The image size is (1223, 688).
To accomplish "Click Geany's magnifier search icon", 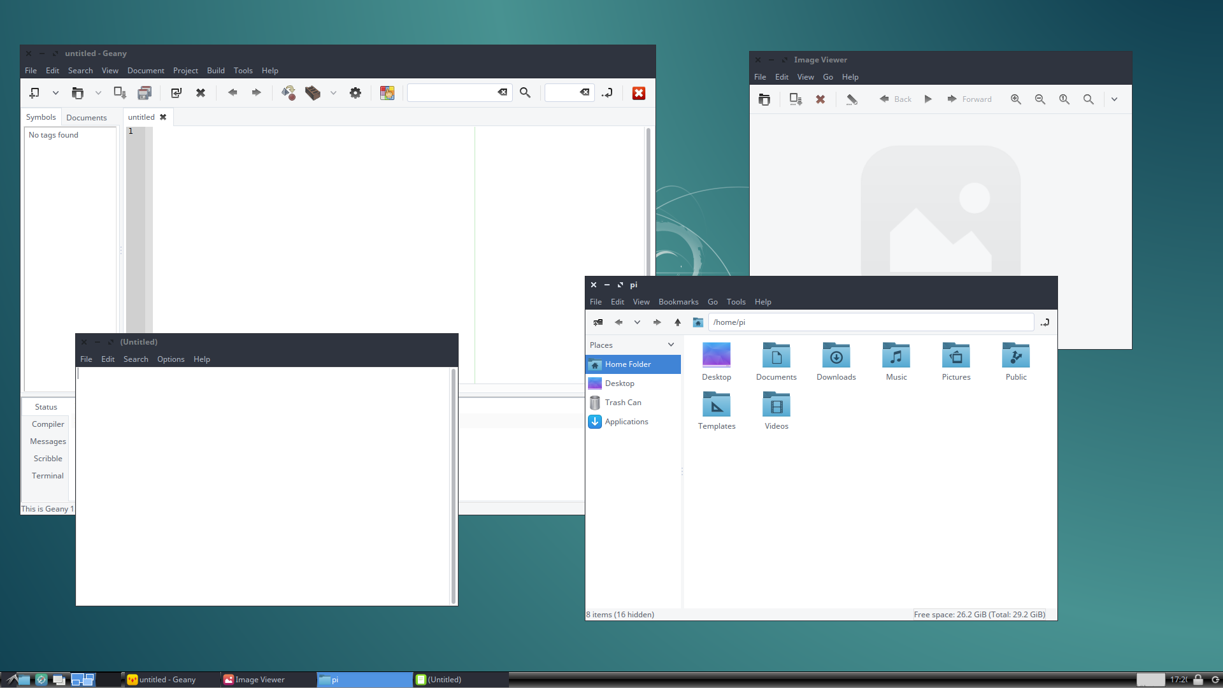I will point(525,93).
